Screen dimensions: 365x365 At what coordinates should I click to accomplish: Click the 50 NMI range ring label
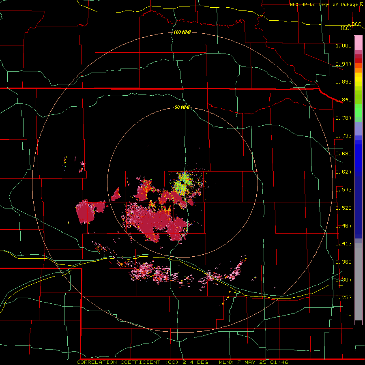click(182, 107)
